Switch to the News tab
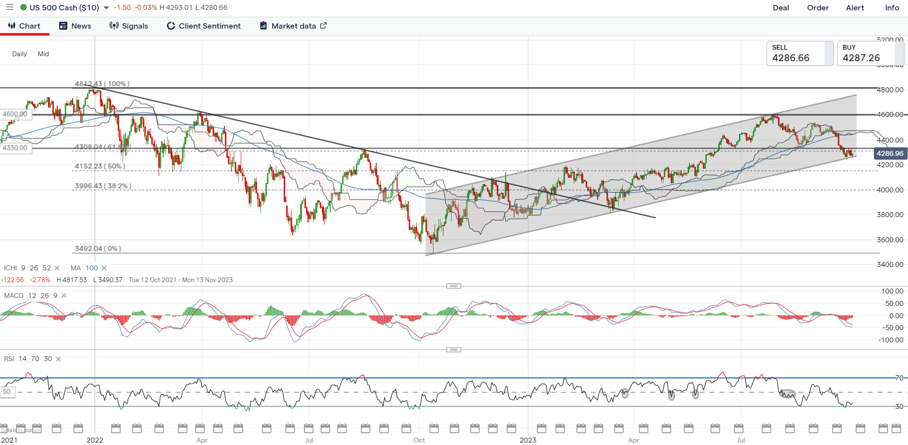908x445 pixels. coord(75,26)
